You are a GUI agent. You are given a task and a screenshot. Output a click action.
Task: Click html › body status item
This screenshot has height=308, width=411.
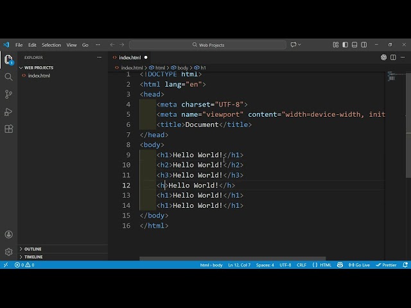tap(211, 265)
